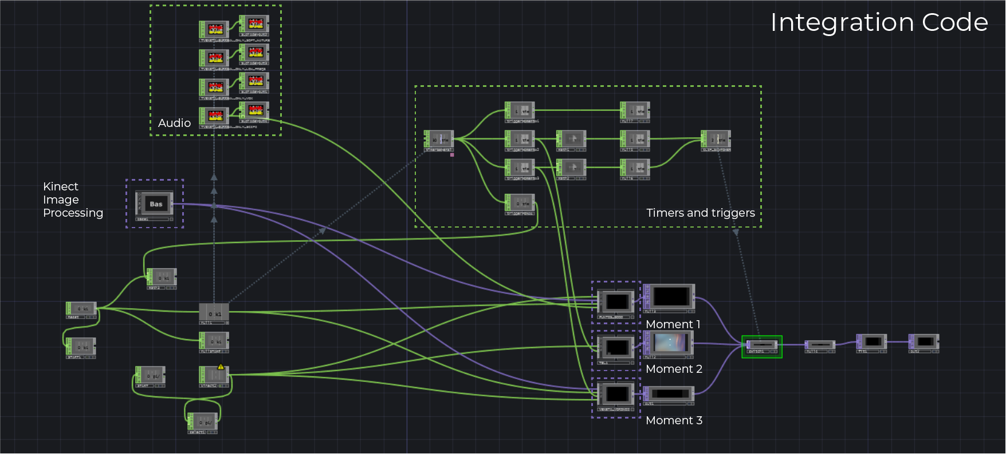
Task: Select the Moment 1 container node
Action: (616, 302)
